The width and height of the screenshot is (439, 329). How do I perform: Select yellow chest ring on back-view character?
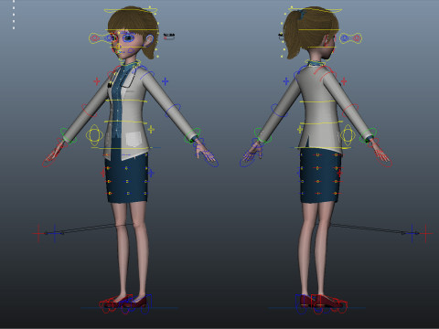[x=318, y=101]
